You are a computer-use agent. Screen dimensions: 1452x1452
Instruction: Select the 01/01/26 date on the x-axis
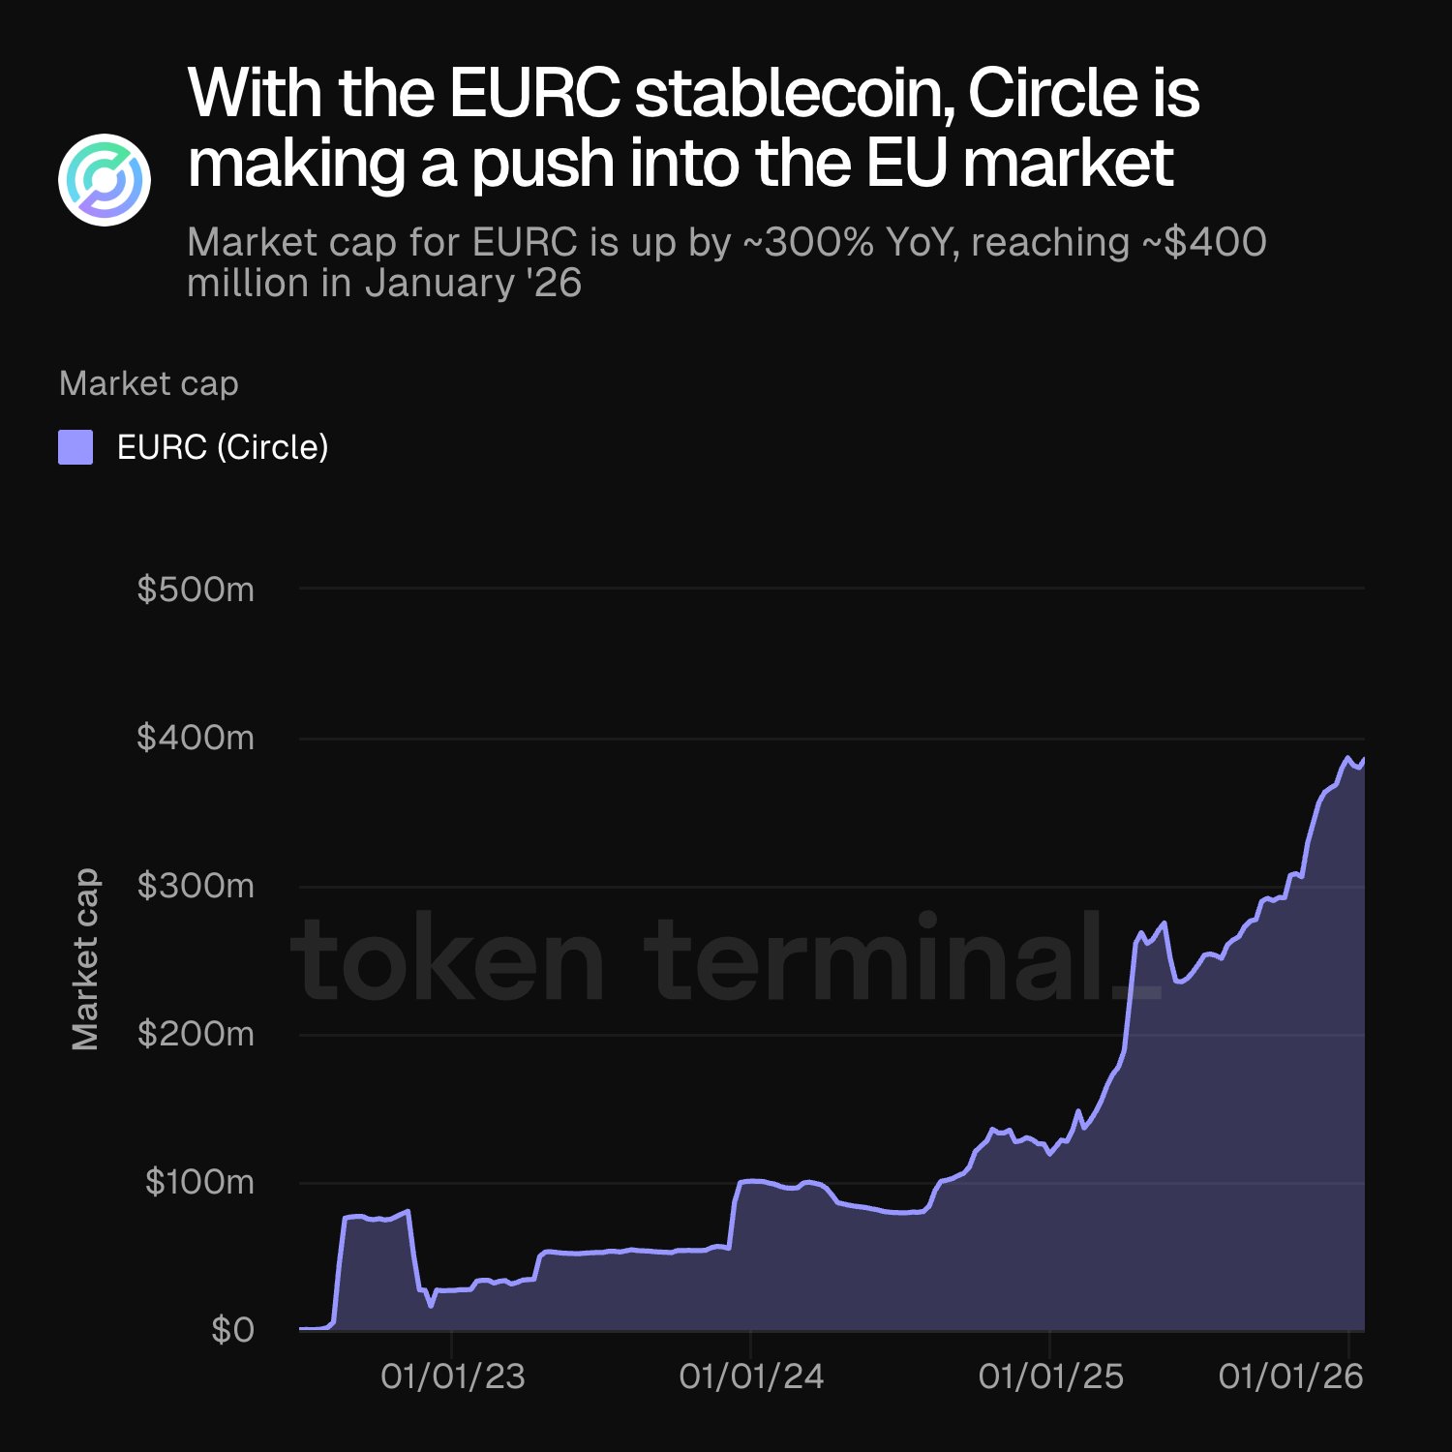point(1290,1376)
